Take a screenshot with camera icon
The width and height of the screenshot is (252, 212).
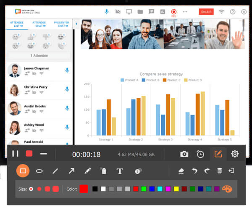coord(184,154)
